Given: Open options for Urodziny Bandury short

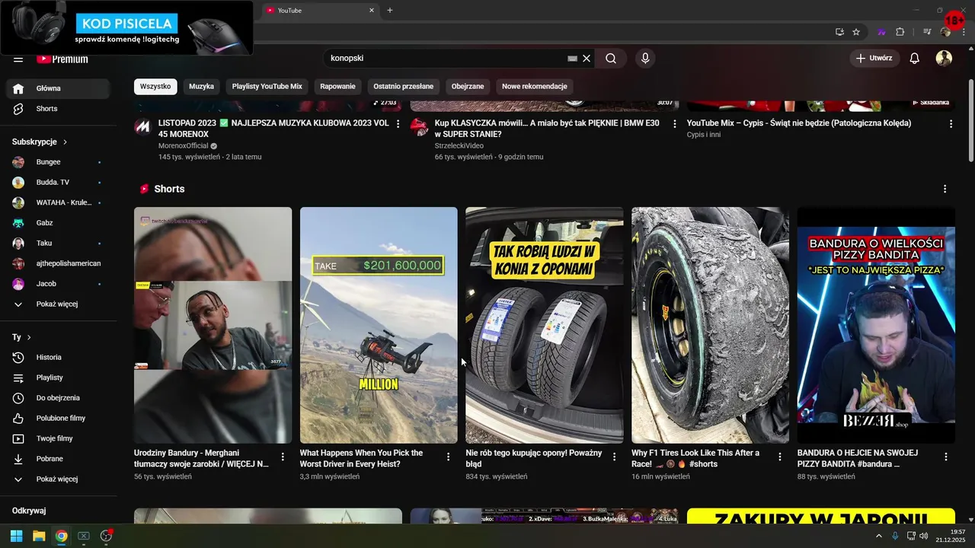Looking at the screenshot, I should 283,457.
